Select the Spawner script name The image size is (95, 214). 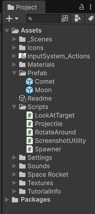pos(48,150)
